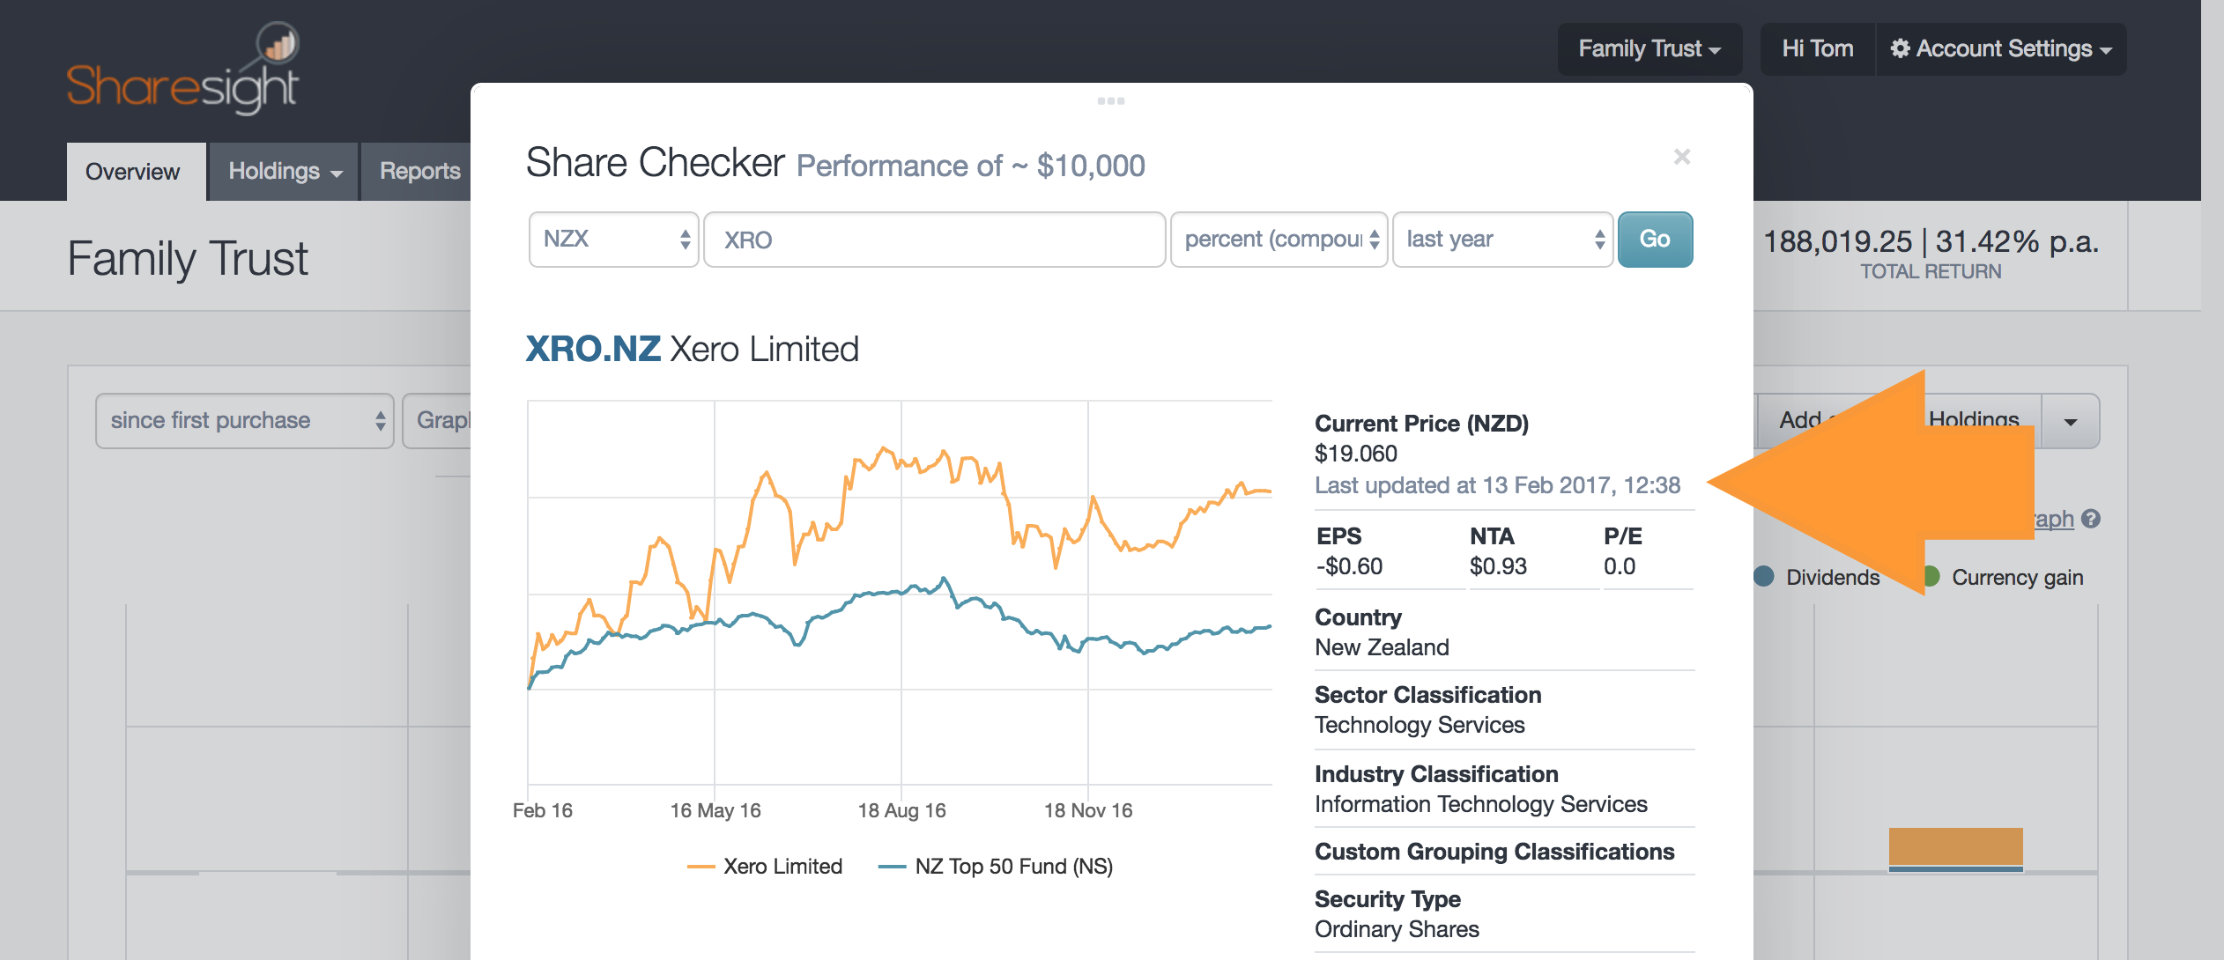This screenshot has width=2224, height=960.
Task: Open the XRO.NZ holding link
Action: [592, 348]
